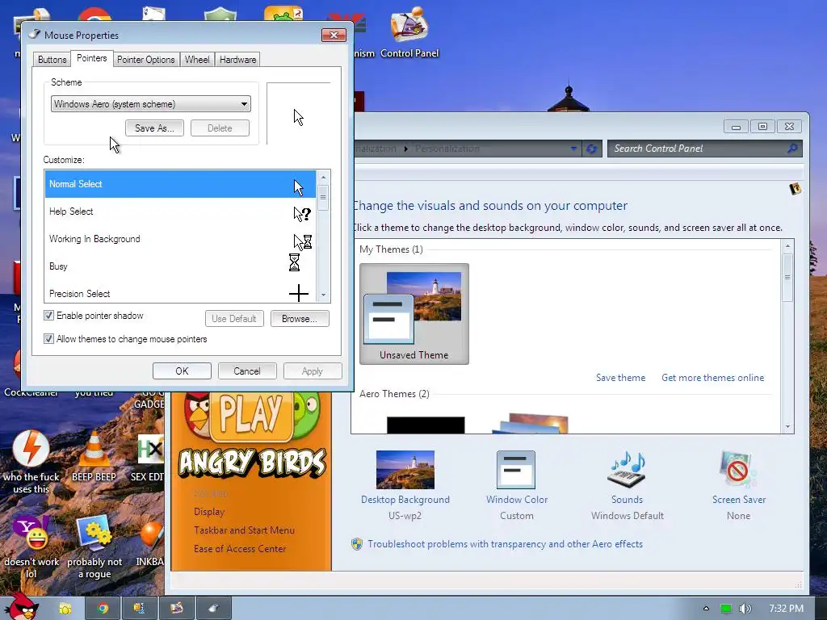This screenshot has width=827, height=620.
Task: Select Precision Select pointer row
Action: (180, 293)
